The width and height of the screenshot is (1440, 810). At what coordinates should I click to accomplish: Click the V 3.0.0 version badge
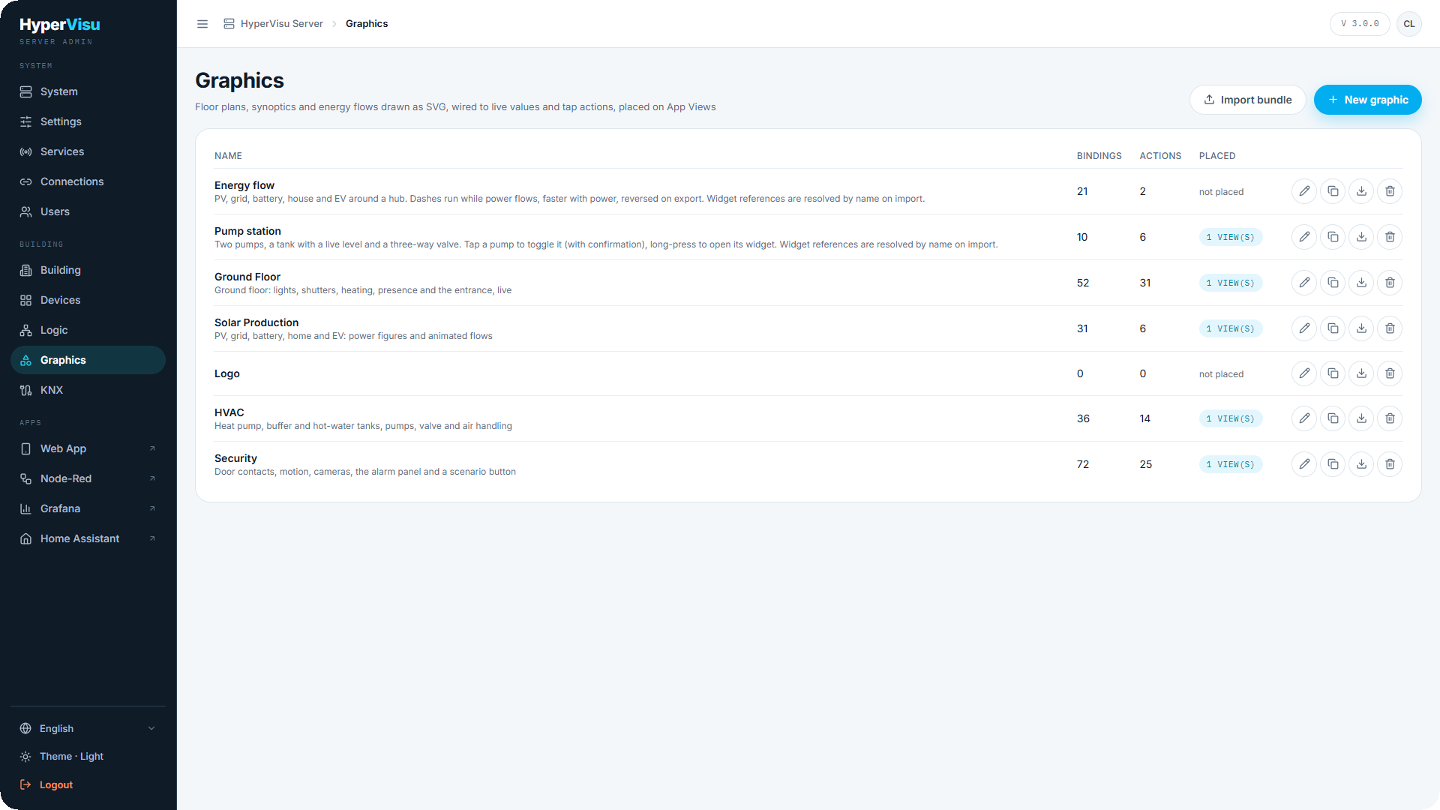1360,24
